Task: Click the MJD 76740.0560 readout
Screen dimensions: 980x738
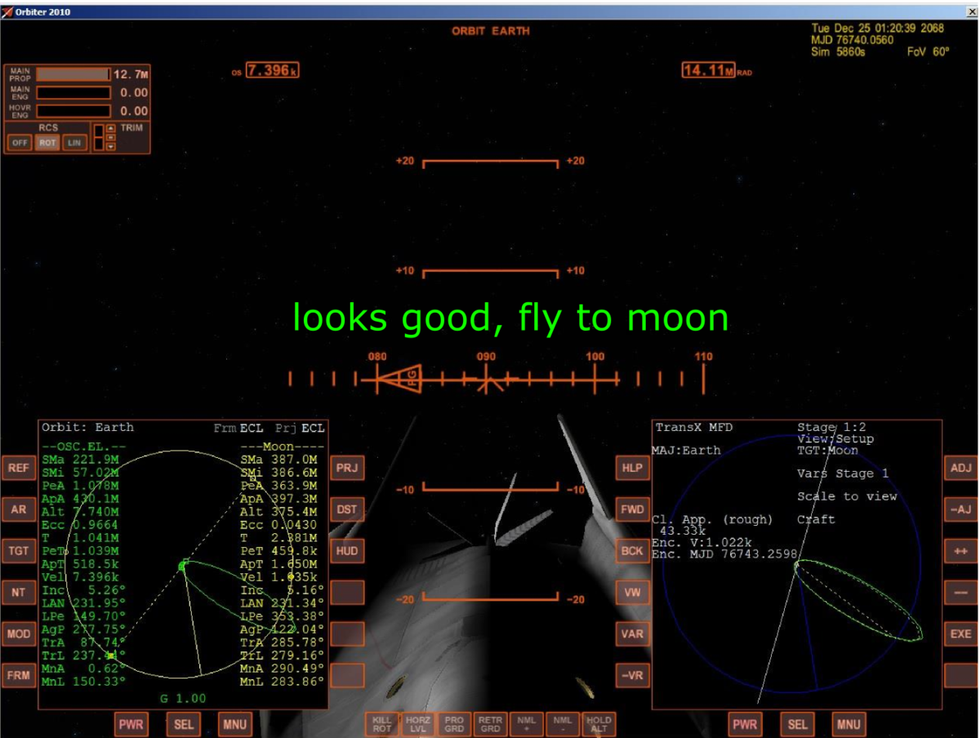Action: click(852, 39)
